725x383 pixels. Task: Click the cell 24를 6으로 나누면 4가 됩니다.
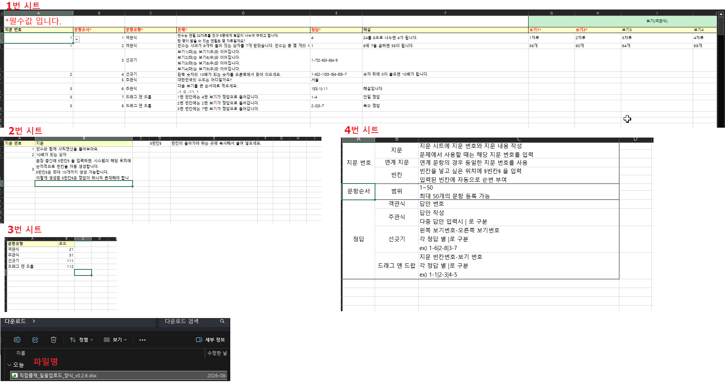point(445,38)
